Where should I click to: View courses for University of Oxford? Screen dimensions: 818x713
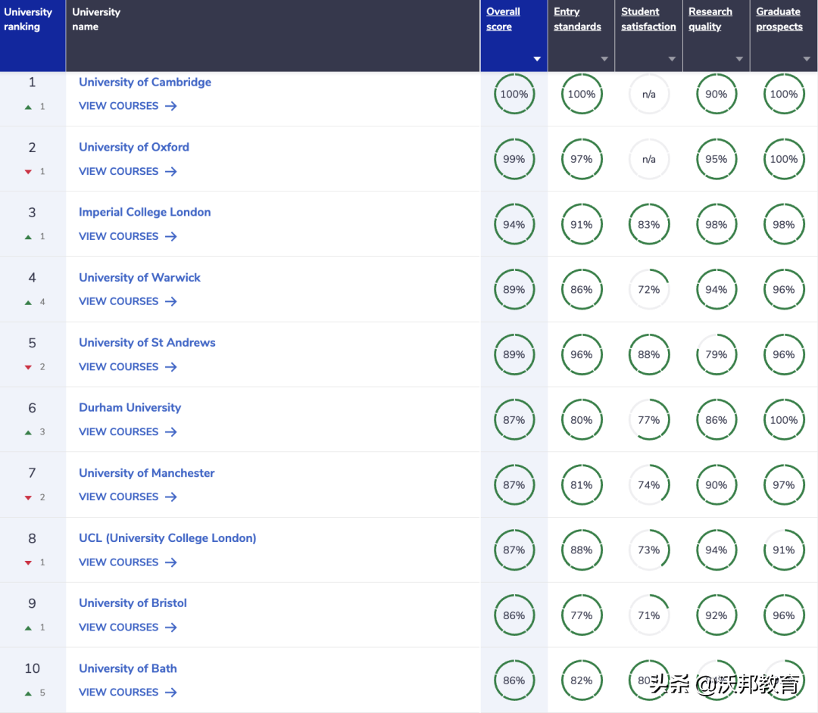(128, 172)
